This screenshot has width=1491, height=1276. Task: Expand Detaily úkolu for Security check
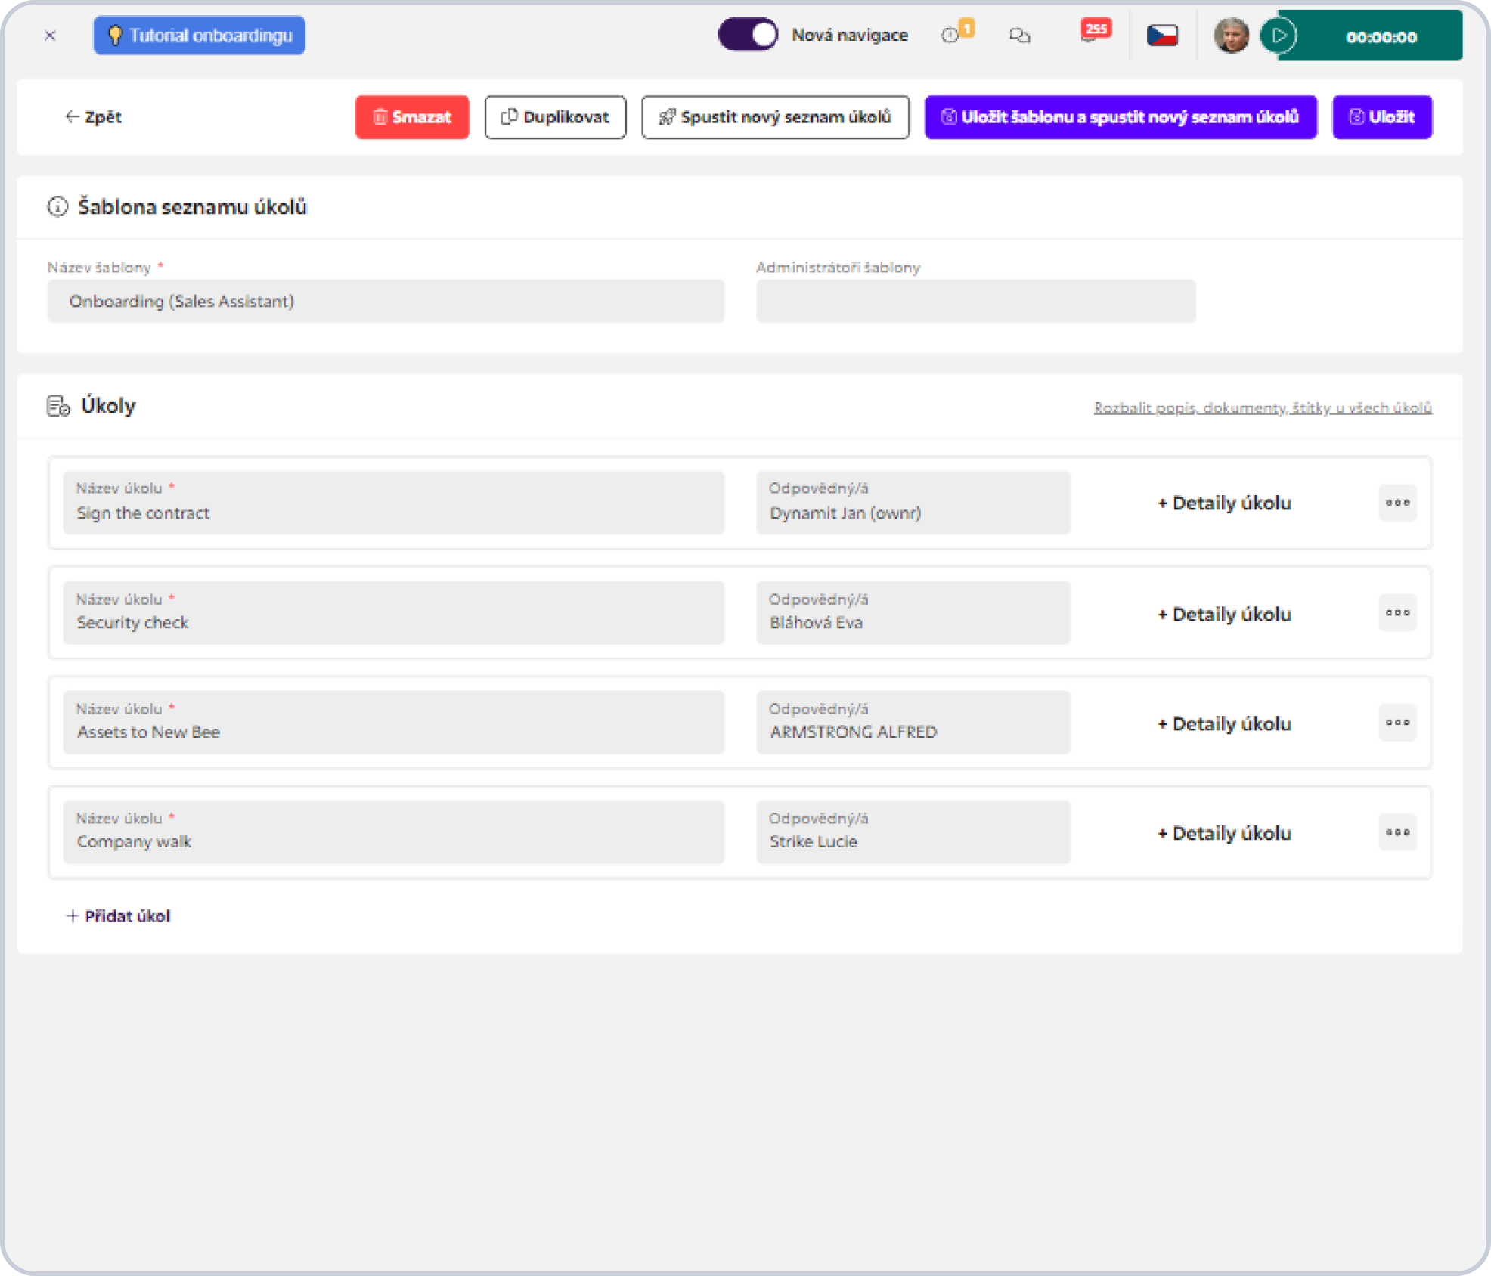pyautogui.click(x=1225, y=614)
